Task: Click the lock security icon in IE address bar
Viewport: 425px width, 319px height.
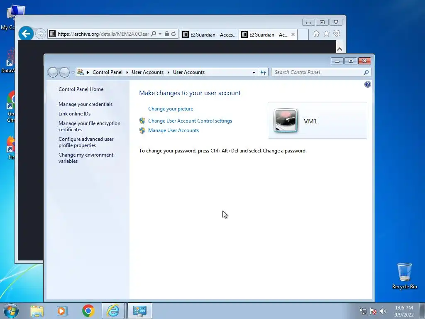Action: [x=167, y=34]
